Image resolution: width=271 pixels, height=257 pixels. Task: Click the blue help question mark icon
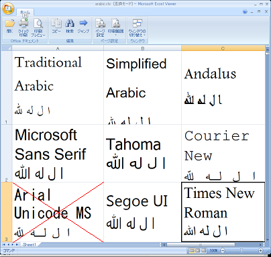point(245,11)
